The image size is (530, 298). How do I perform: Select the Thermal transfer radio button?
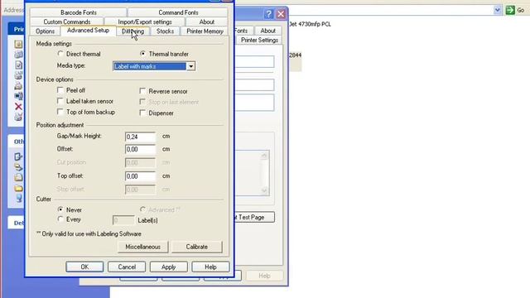click(x=142, y=53)
